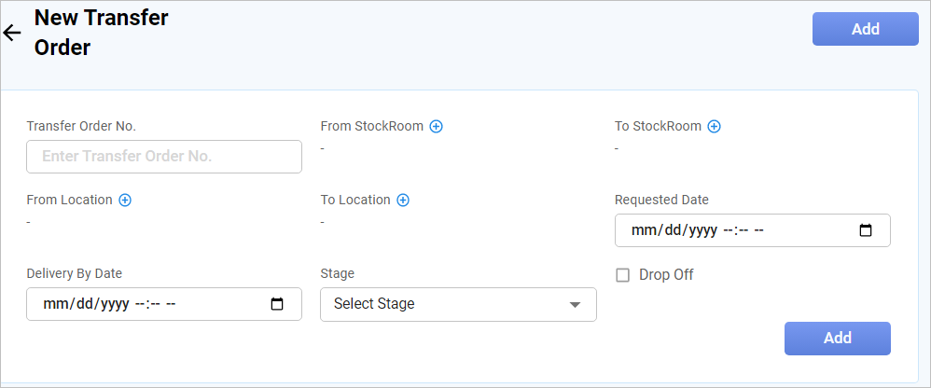Click the Stage dropdown arrow
Viewport: 931px width, 388px height.
pyautogui.click(x=575, y=305)
